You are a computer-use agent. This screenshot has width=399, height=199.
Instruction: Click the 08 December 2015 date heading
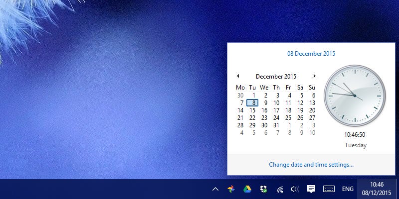[311, 54]
